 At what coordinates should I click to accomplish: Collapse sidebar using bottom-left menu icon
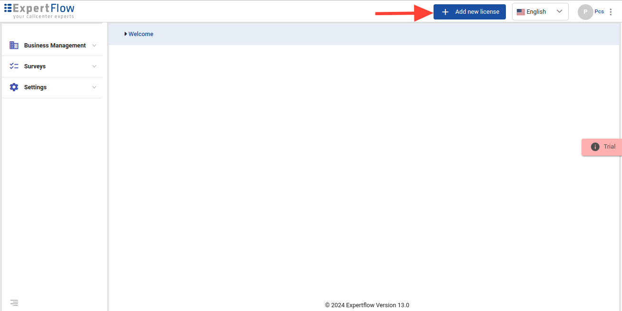point(14,302)
